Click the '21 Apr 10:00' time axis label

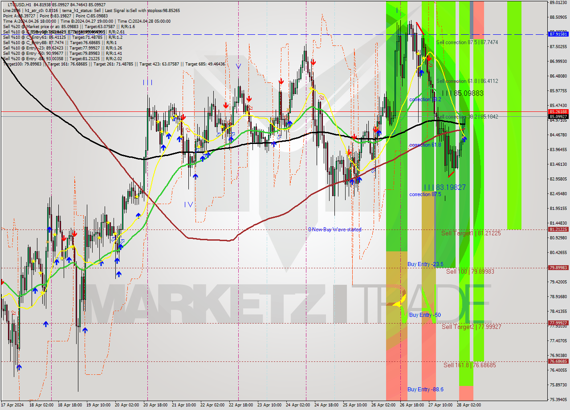(183, 406)
